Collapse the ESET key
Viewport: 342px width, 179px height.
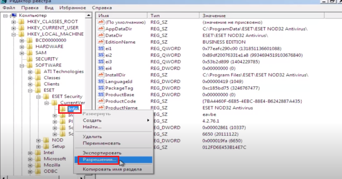click(30, 91)
